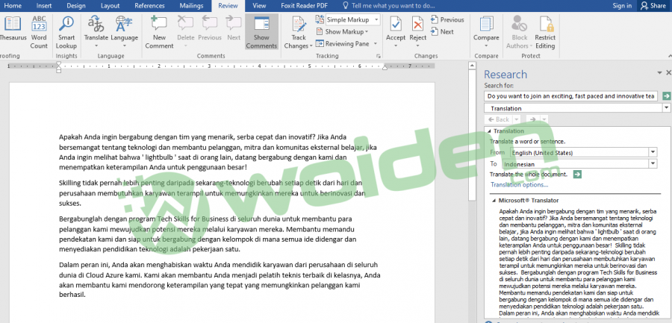Click the Show Markup icon
Image resolution: width=672 pixels, height=323 pixels.
click(320, 31)
